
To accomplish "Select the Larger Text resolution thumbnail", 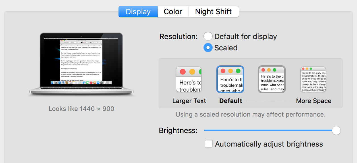I will pyautogui.click(x=189, y=79).
